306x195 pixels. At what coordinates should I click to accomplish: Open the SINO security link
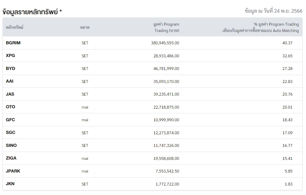pos(11,145)
